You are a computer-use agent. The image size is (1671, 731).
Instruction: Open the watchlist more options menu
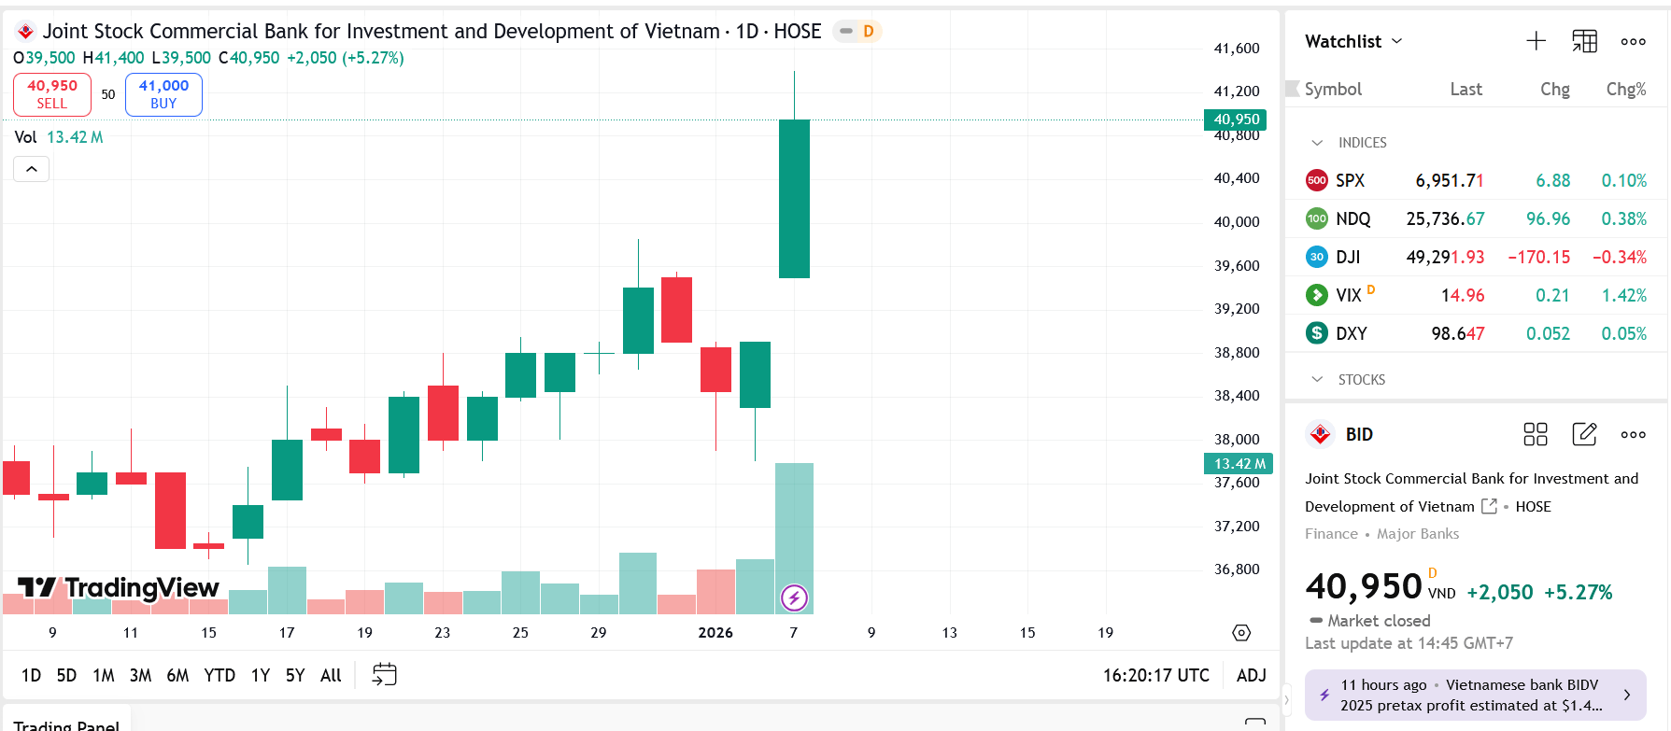(x=1633, y=41)
